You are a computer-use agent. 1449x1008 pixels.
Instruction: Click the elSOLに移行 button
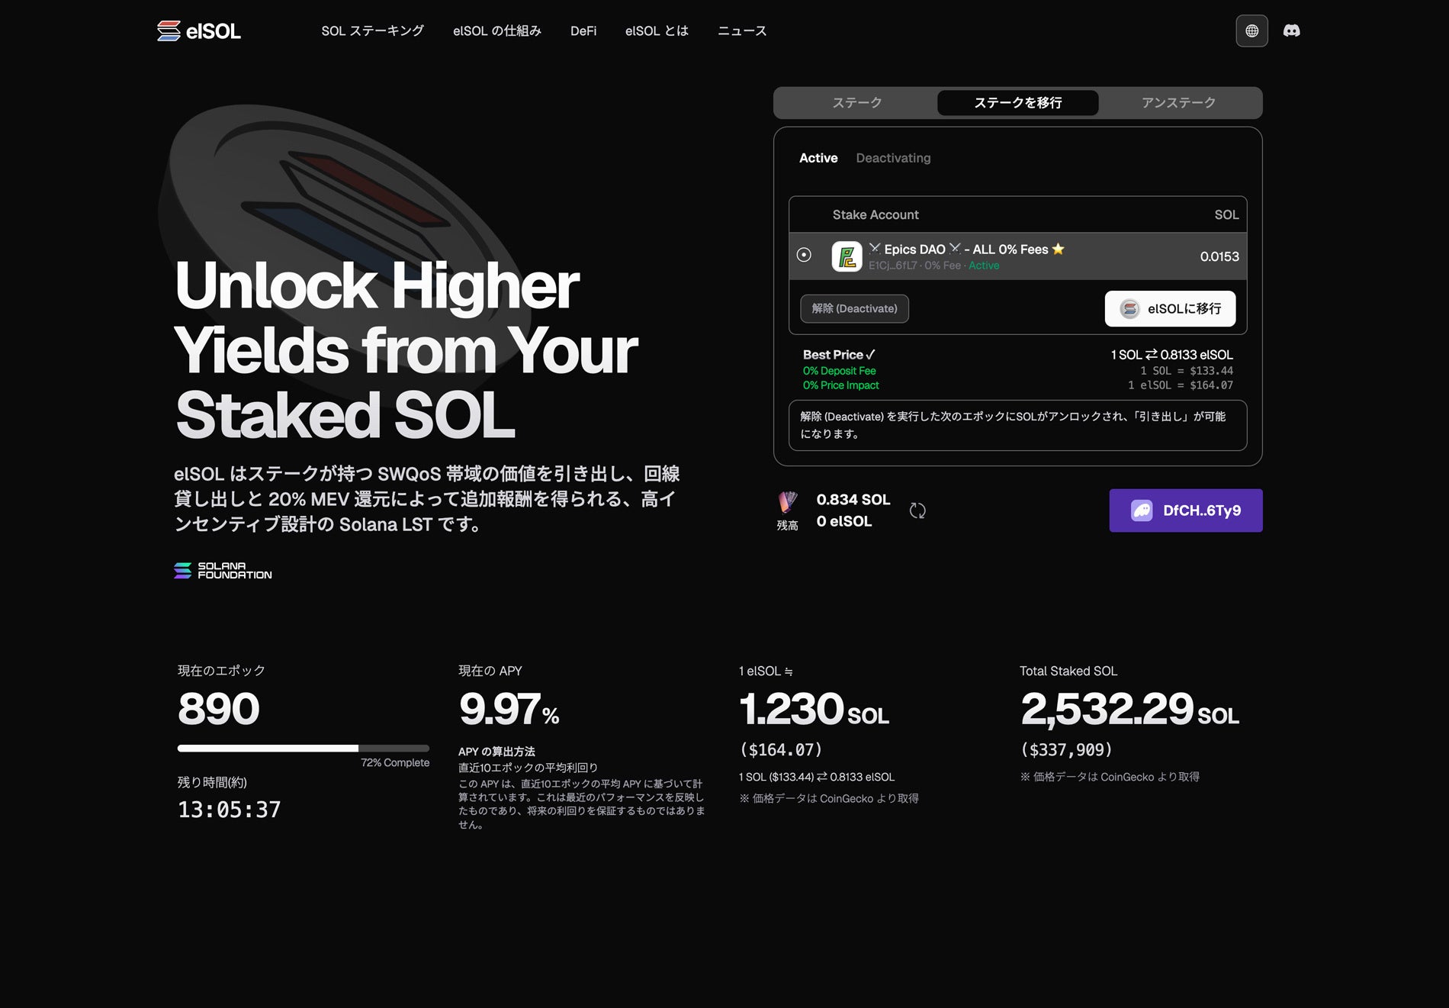point(1170,308)
